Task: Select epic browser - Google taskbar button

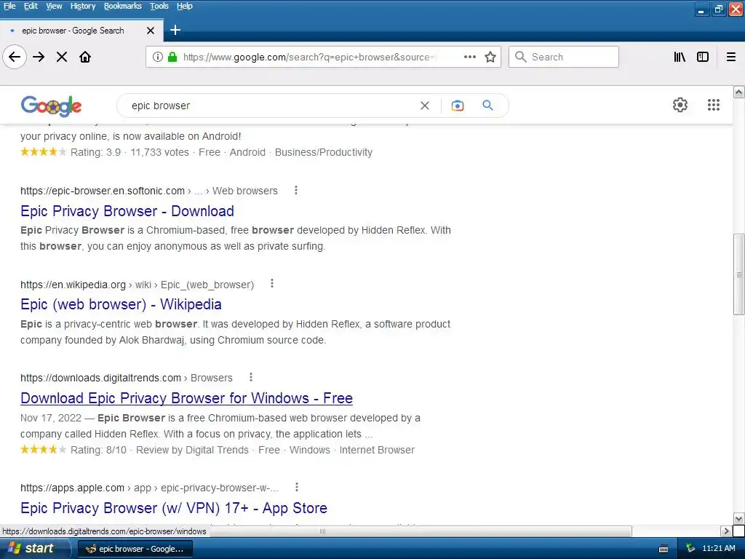Action: [135, 549]
